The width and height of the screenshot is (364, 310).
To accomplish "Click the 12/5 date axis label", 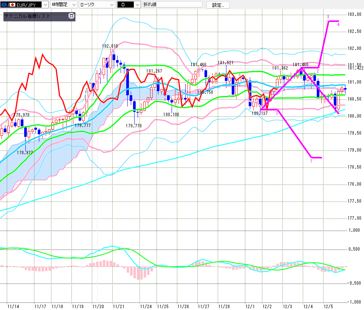I will (x=328, y=306).
